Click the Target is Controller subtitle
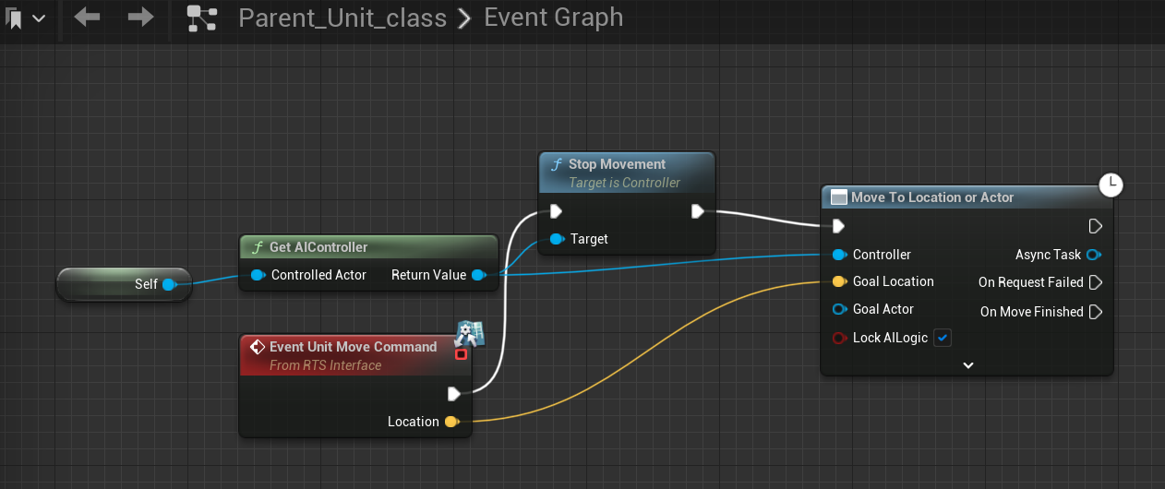This screenshot has width=1165, height=489. tap(624, 183)
